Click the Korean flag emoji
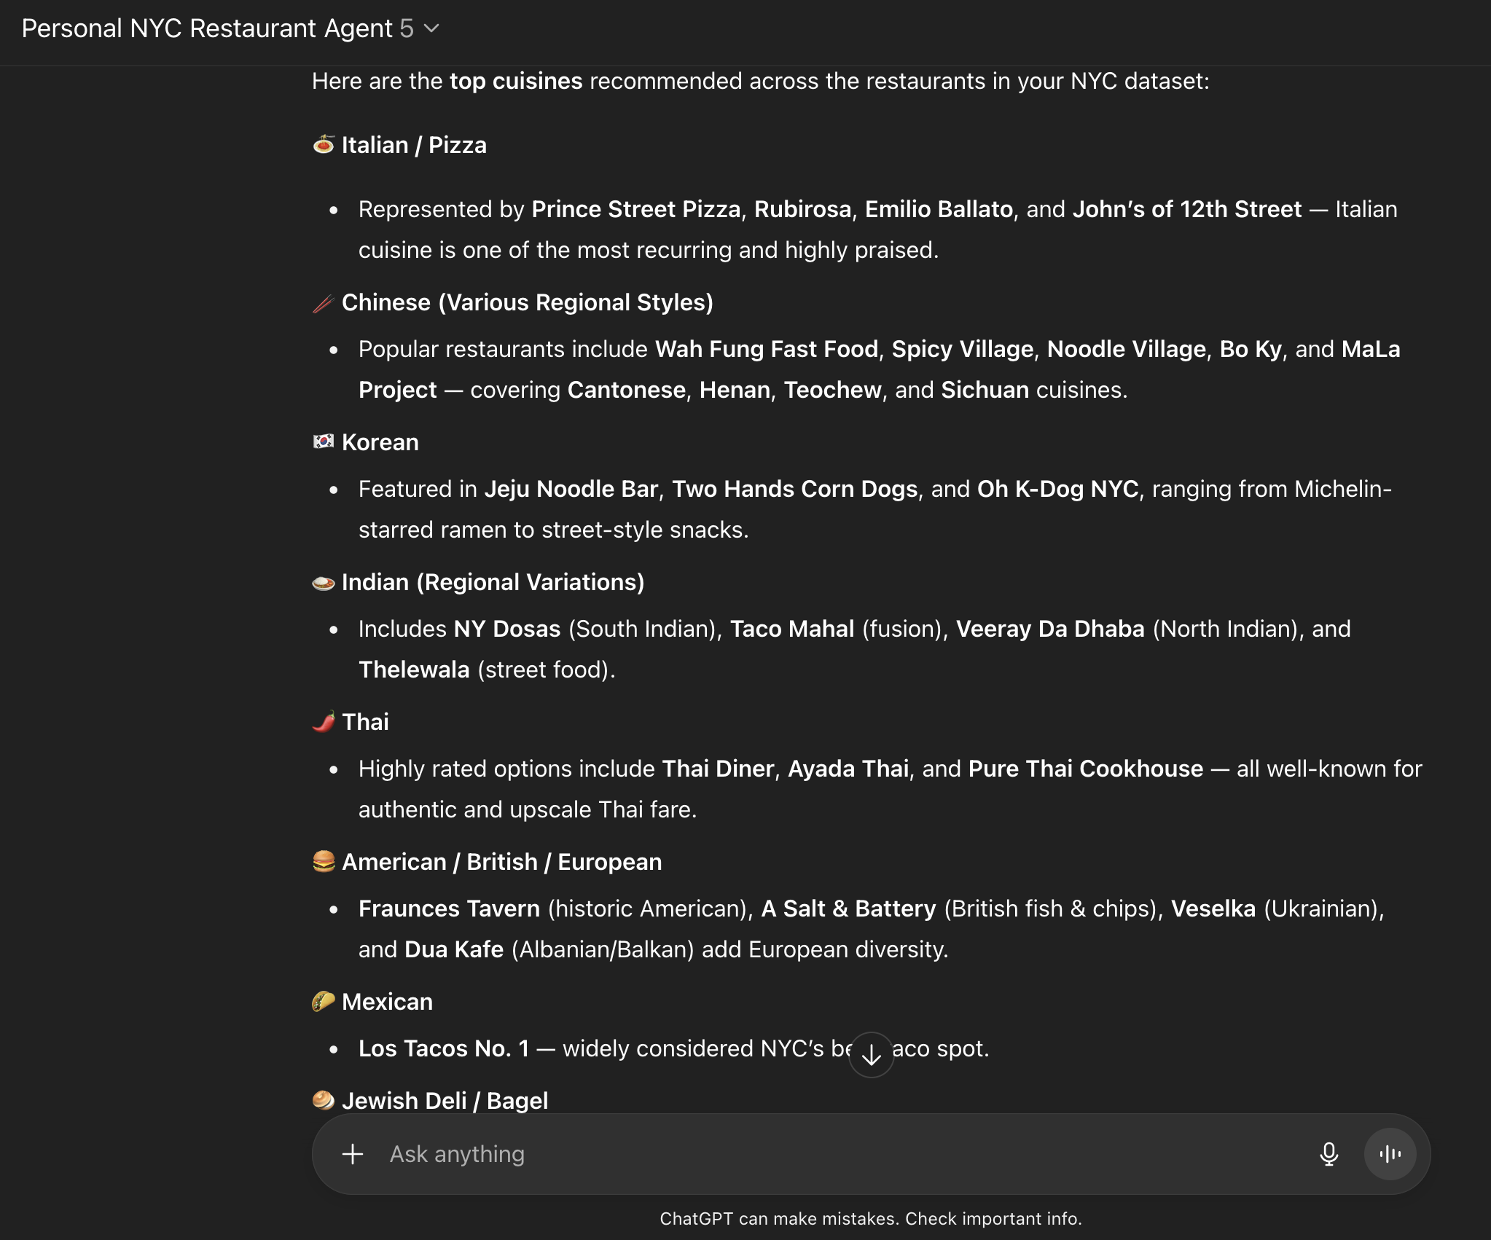The width and height of the screenshot is (1491, 1240). coord(324,442)
